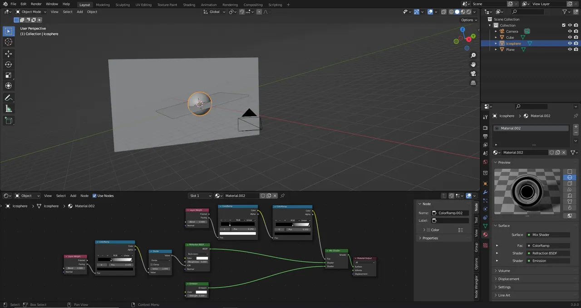Remove material slot with minus button

(x=576, y=133)
